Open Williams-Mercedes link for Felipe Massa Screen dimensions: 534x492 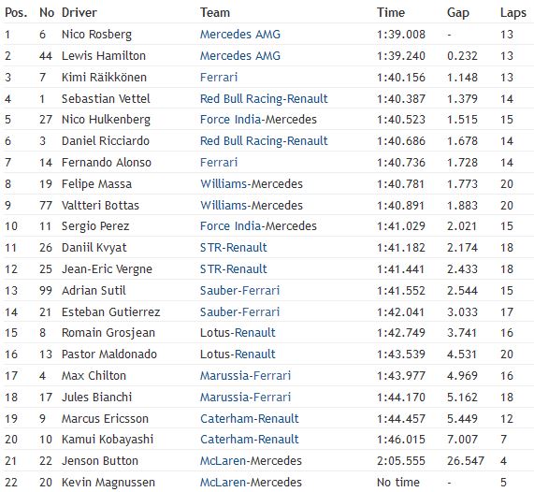coord(252,184)
